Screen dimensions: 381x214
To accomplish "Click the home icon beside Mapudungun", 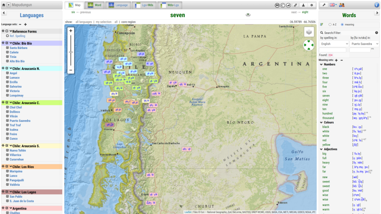I will coord(4,5).
